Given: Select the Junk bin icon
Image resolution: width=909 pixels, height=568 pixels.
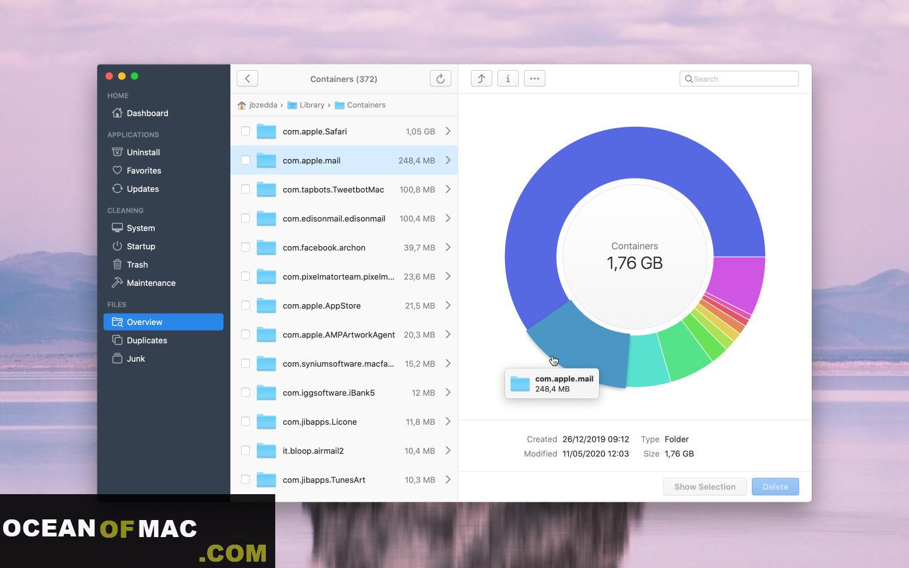Looking at the screenshot, I should click(x=117, y=358).
